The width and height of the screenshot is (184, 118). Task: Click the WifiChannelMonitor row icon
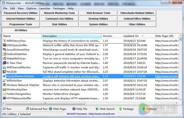(4, 67)
